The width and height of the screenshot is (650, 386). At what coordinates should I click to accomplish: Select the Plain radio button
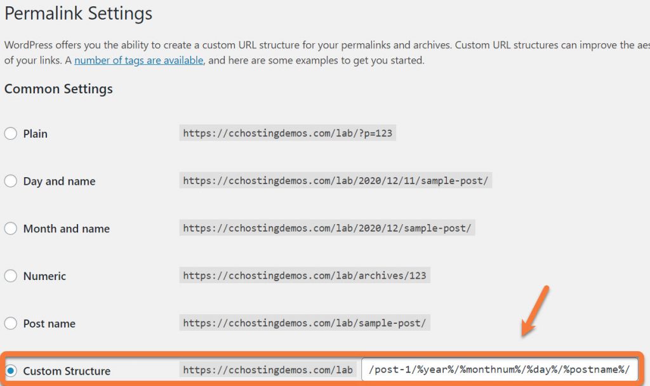click(x=11, y=133)
